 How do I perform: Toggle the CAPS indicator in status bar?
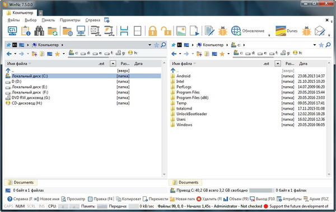click(8, 206)
